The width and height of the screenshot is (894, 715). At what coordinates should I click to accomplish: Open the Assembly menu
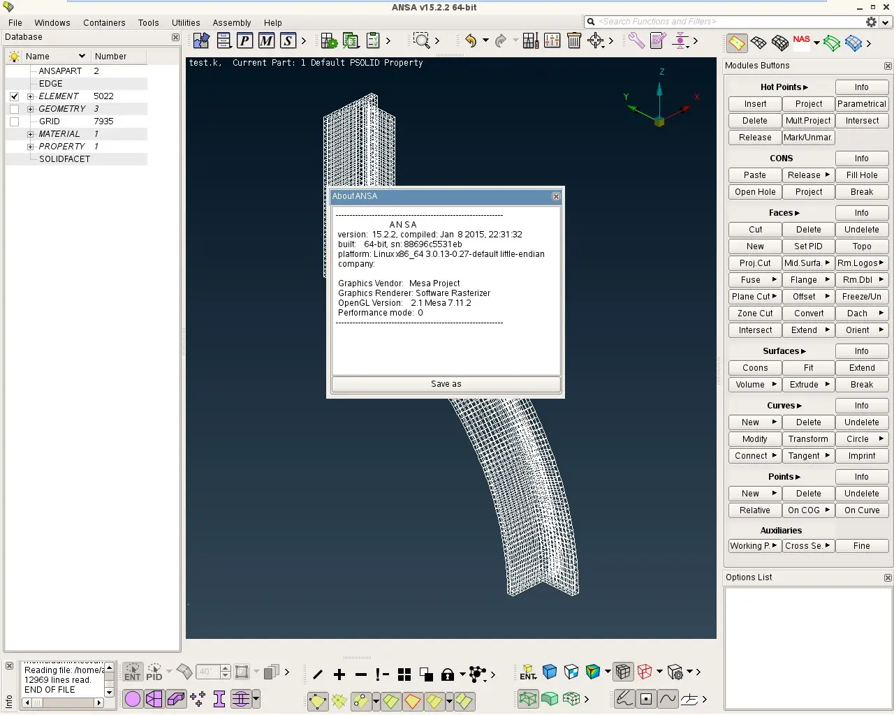(232, 23)
